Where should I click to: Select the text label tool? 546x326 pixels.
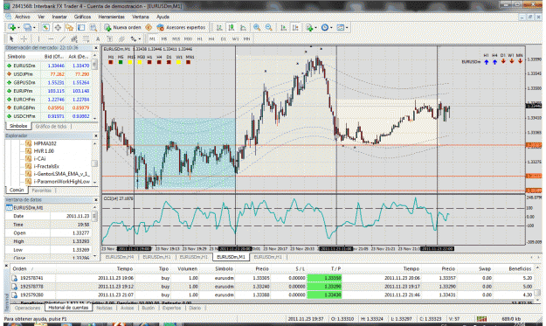(110, 39)
